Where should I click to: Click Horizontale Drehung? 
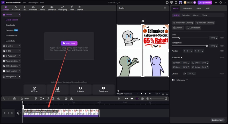tap(183, 23)
